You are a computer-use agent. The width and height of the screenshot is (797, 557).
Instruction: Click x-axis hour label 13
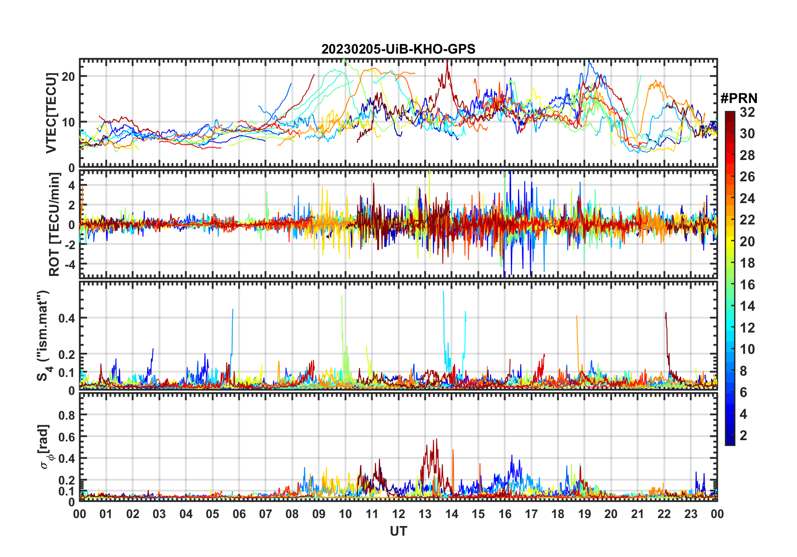click(x=425, y=514)
